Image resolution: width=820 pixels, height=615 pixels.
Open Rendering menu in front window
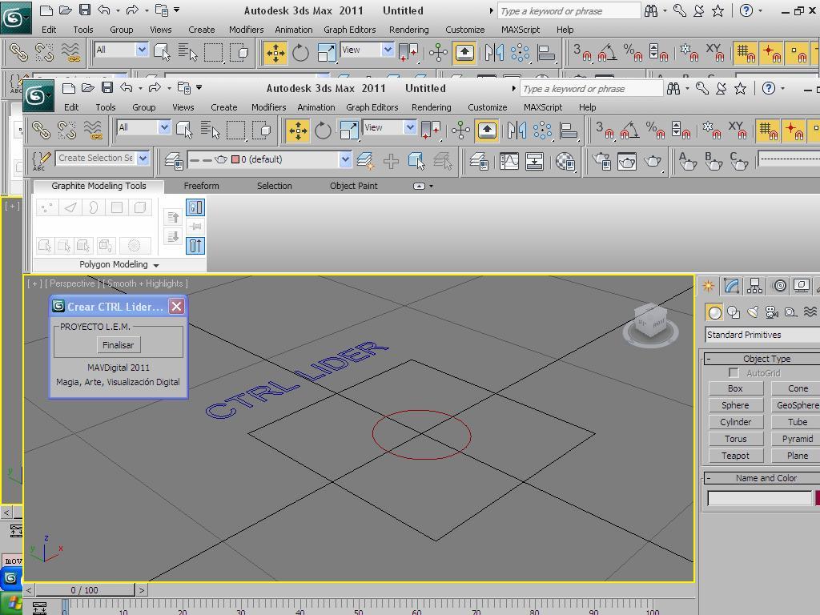431,107
